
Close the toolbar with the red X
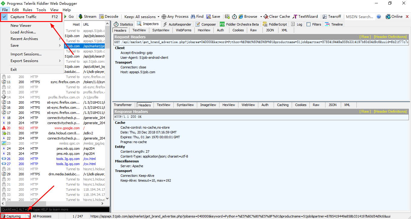pyautogui.click(x=407, y=17)
